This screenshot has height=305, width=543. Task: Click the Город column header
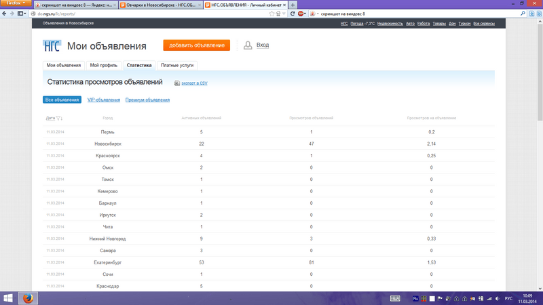(108, 118)
